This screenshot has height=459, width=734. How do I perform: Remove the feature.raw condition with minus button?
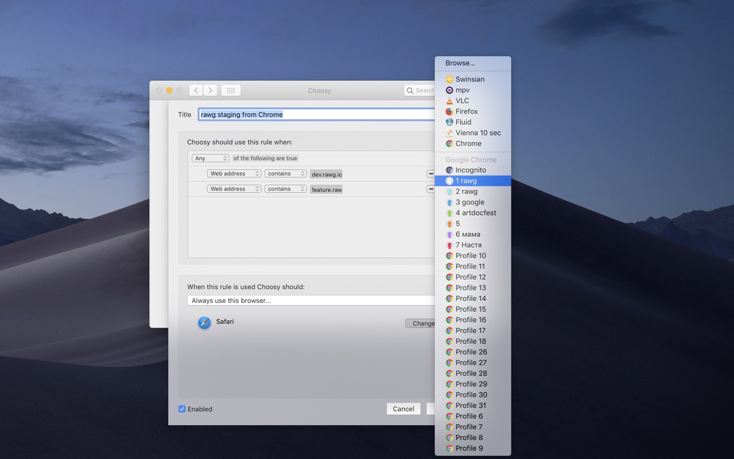(x=430, y=188)
